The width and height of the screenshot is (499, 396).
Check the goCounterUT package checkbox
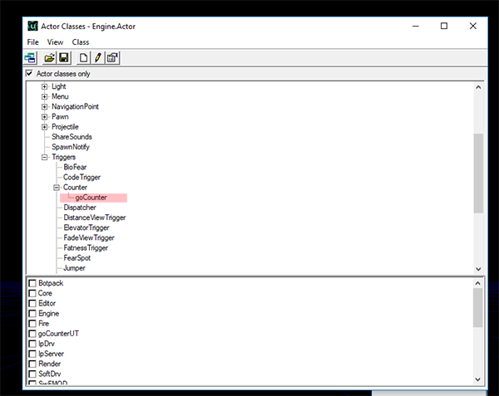coord(32,334)
